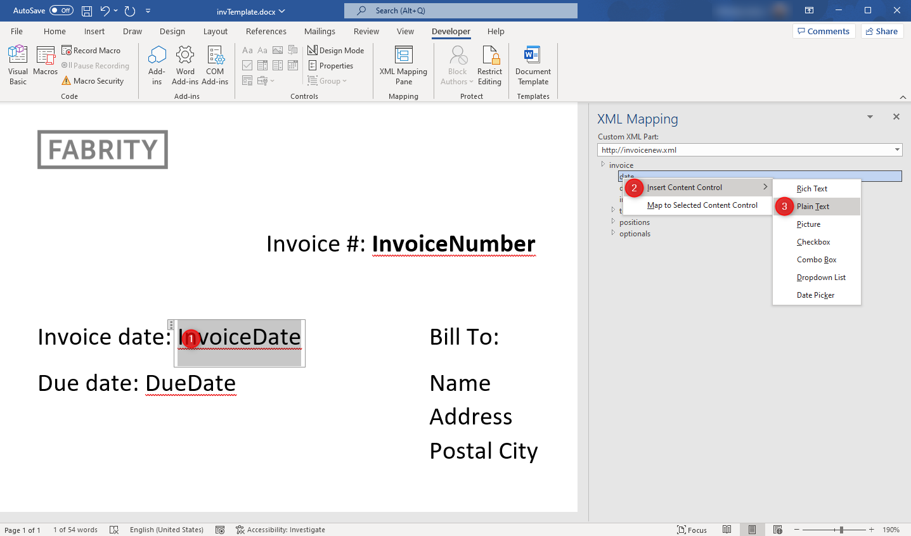Save the document
The height and width of the screenshot is (536, 911).
87,11
